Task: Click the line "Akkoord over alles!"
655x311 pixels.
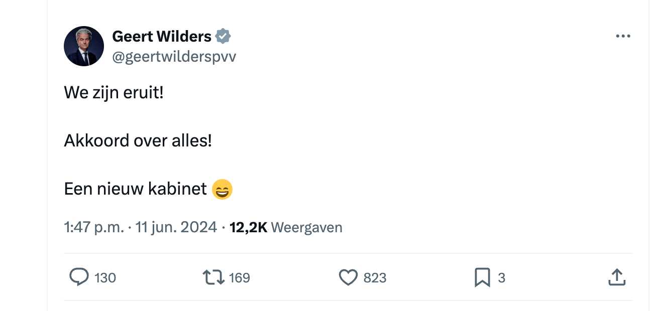Action: 138,141
